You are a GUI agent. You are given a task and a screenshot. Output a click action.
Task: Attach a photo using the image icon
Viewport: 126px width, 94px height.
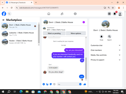47,84
